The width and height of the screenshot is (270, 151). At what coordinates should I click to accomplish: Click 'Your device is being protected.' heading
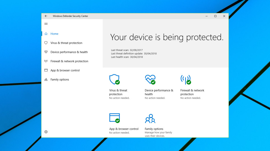click(167, 37)
